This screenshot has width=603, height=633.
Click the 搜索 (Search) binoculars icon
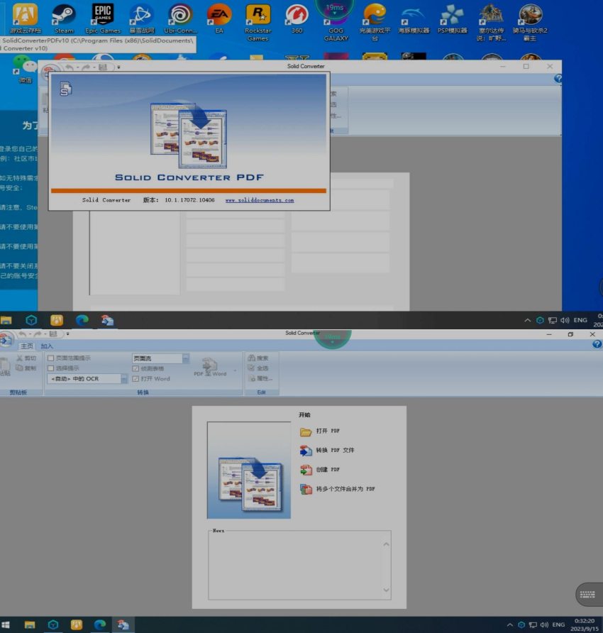(258, 358)
